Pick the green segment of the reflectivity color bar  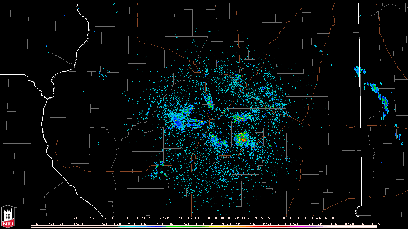coord(183,226)
